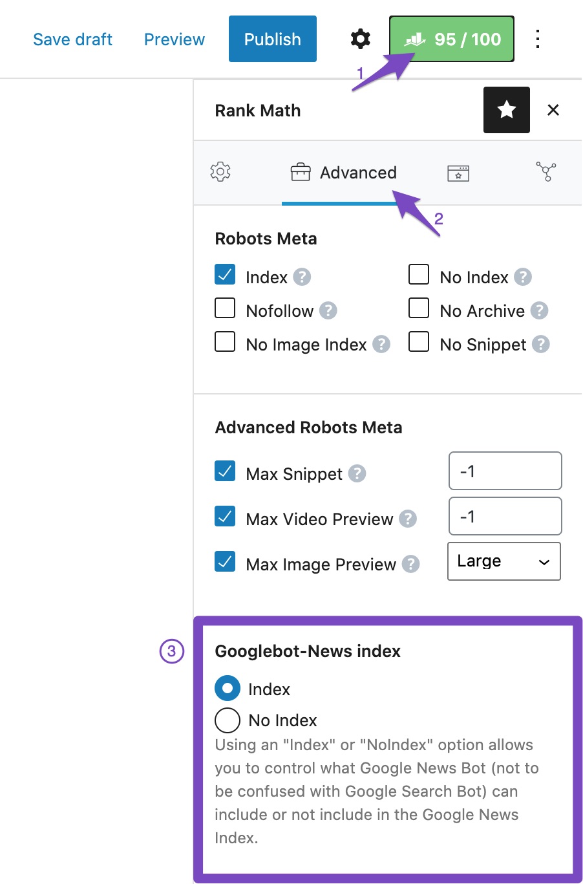Click help icon next to No Archive
The width and height of the screenshot is (583, 884).
click(539, 310)
